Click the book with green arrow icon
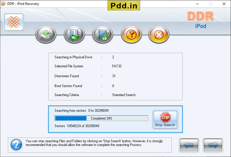This screenshot has height=157, width=231. [74, 35]
